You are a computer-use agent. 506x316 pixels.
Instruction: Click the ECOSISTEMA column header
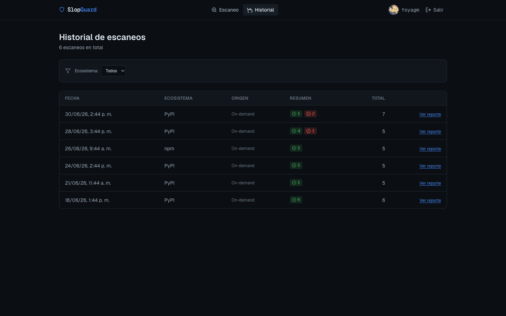point(178,98)
